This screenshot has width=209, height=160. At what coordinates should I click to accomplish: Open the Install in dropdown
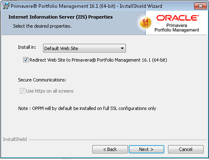[84, 48]
